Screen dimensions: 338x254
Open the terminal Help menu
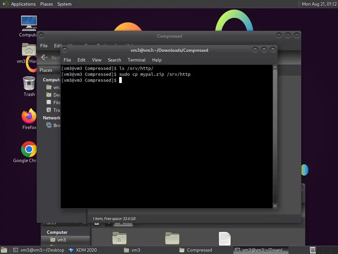157,60
